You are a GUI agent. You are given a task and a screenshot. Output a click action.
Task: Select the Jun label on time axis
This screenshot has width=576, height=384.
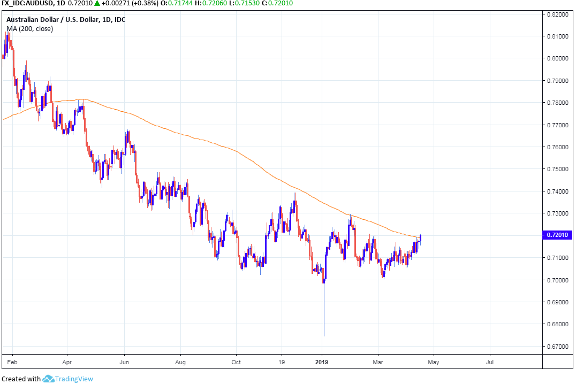pos(124,362)
